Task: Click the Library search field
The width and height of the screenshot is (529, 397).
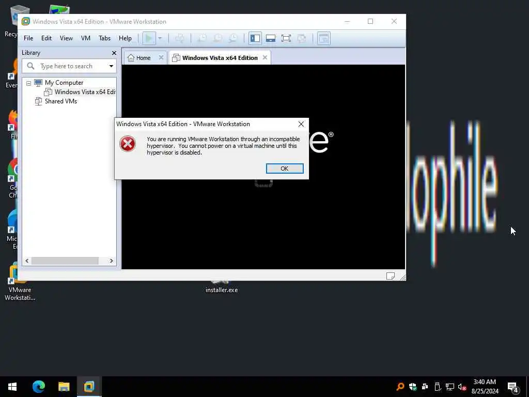Action: (69, 66)
